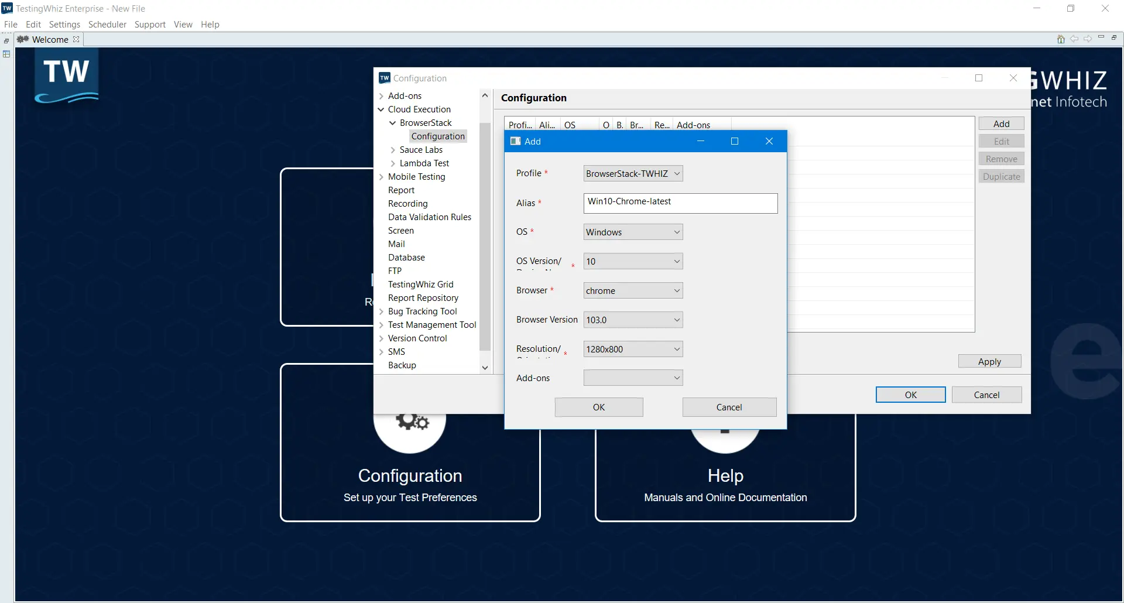Viewport: 1124px width, 603px height.
Task: Click the perspective layout icon in left sidebar
Action: coord(6,54)
